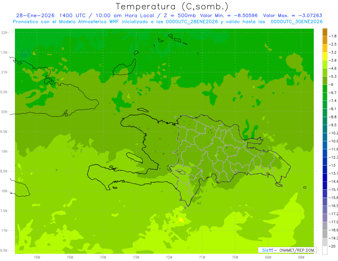Click the "-6.7" colorbar value
The image size is (338, 261).
pos(333,93)
